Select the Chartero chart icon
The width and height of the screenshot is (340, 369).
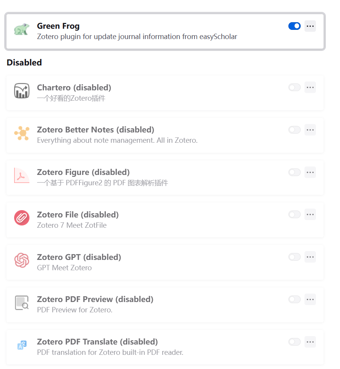tap(22, 91)
